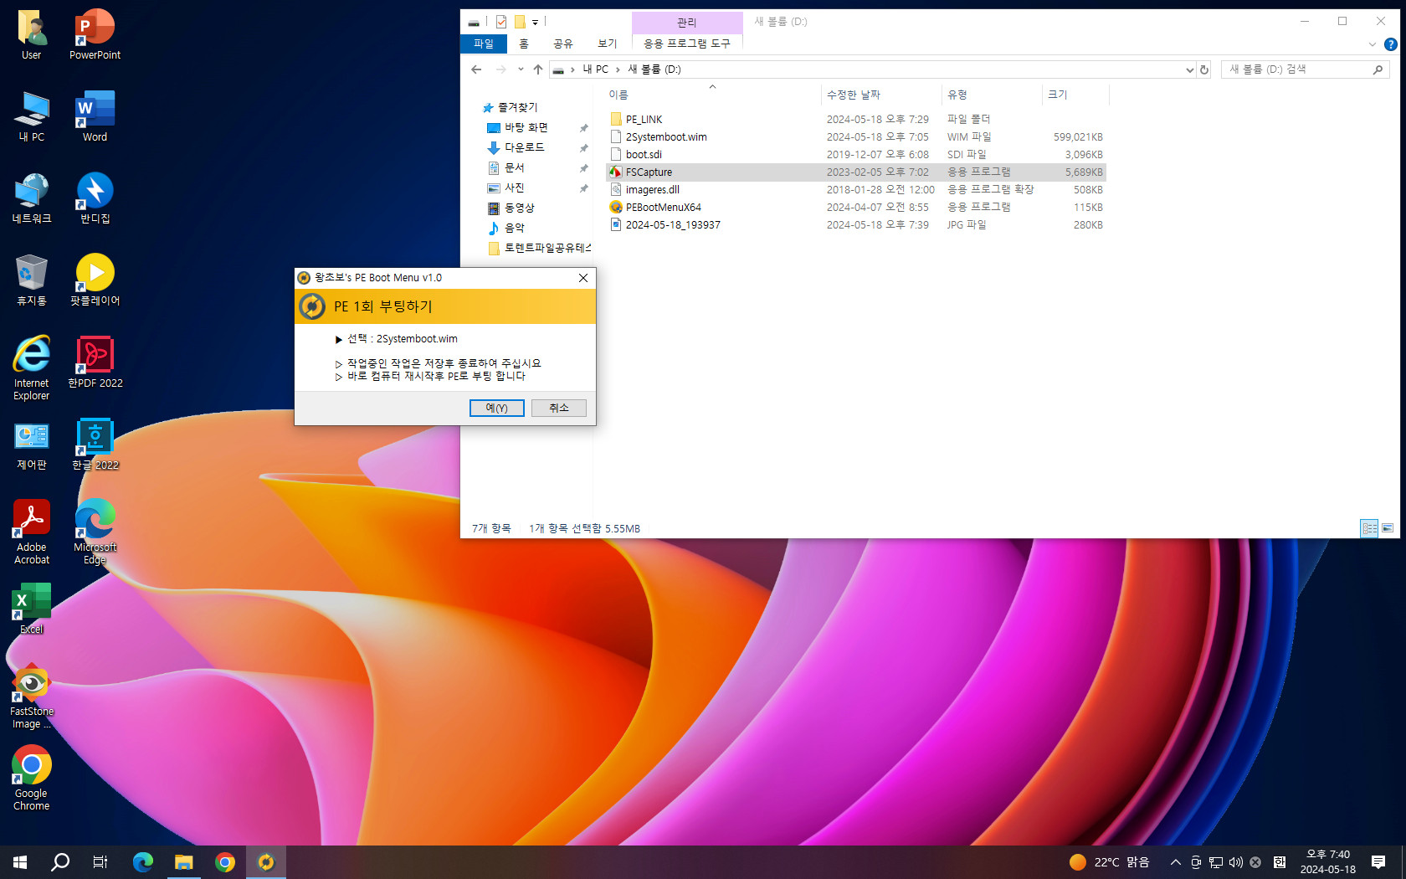The image size is (1406, 879).
Task: Open 바탕 화면 in the navigation pane
Action: [517, 127]
